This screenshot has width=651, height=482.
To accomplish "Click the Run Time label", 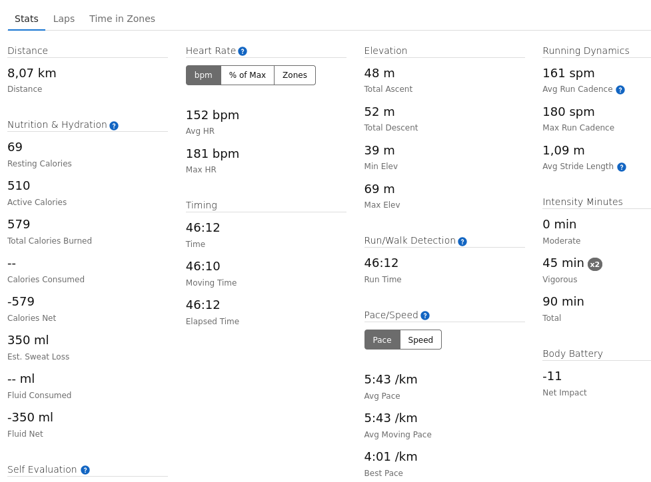I will point(382,279).
